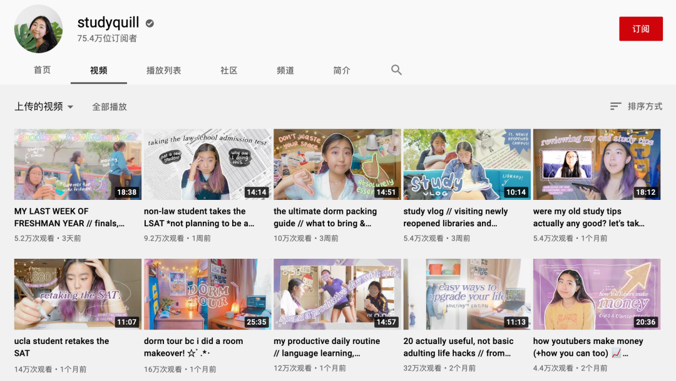Expand the 上传的视频 dropdown
The image size is (676, 381).
pos(44,106)
